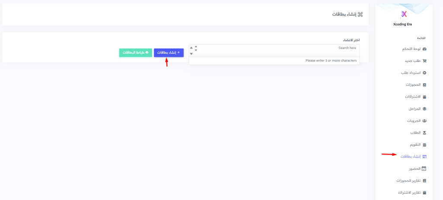Click the icon beside استرداد طلب
This screenshot has width=443, height=200.
[x=424, y=73]
